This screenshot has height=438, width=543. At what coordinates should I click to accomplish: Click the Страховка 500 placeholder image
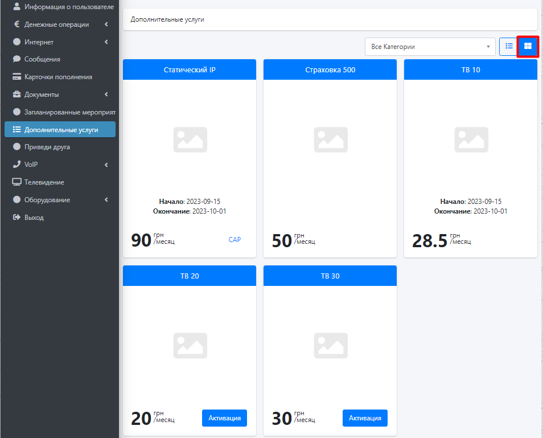[x=331, y=140]
